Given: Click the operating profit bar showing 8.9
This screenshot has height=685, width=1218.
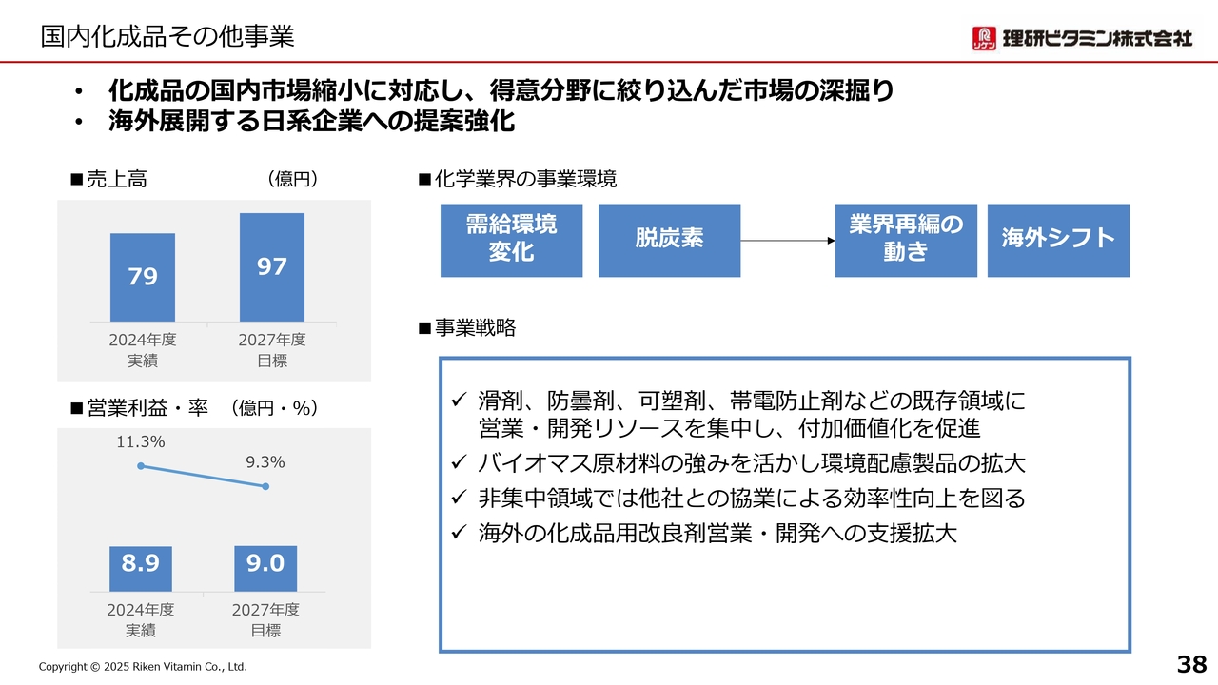Looking at the screenshot, I should [141, 569].
